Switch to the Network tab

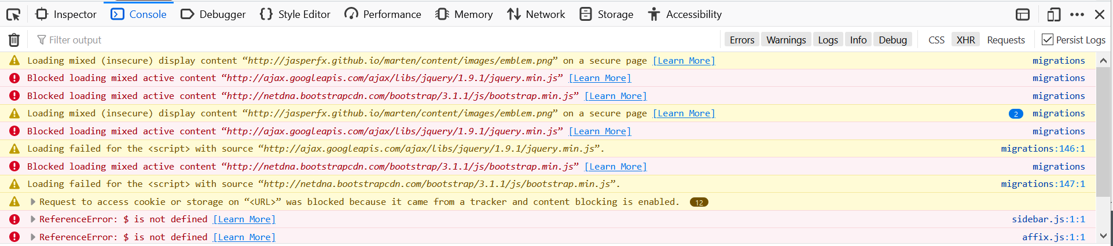tap(536, 14)
